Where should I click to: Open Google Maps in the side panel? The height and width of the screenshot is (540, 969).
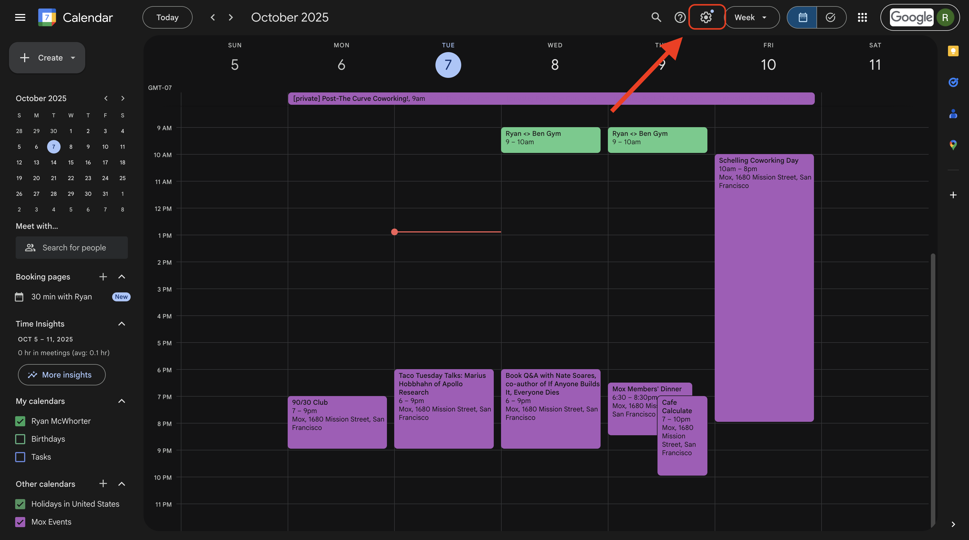pyautogui.click(x=953, y=145)
